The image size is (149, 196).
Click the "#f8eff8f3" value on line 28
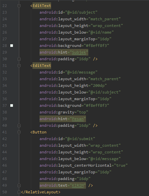click(96, 46)
